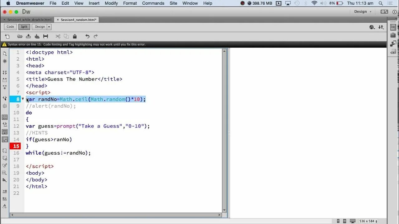Screen dimensions: 399x224
Task: Click the Undo arrow icon
Action: 87,36
